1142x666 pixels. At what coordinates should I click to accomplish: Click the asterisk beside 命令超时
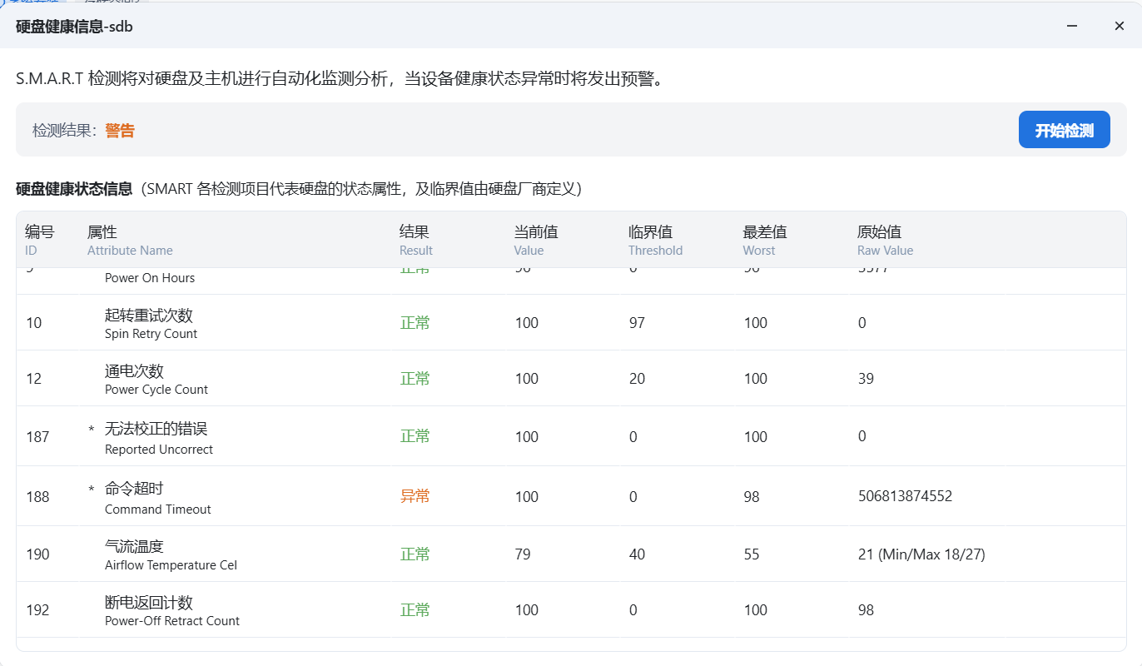[x=92, y=490]
